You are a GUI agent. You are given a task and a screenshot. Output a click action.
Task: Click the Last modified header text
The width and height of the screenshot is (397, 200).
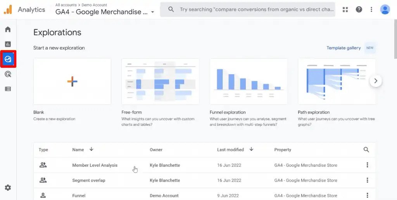230,150
